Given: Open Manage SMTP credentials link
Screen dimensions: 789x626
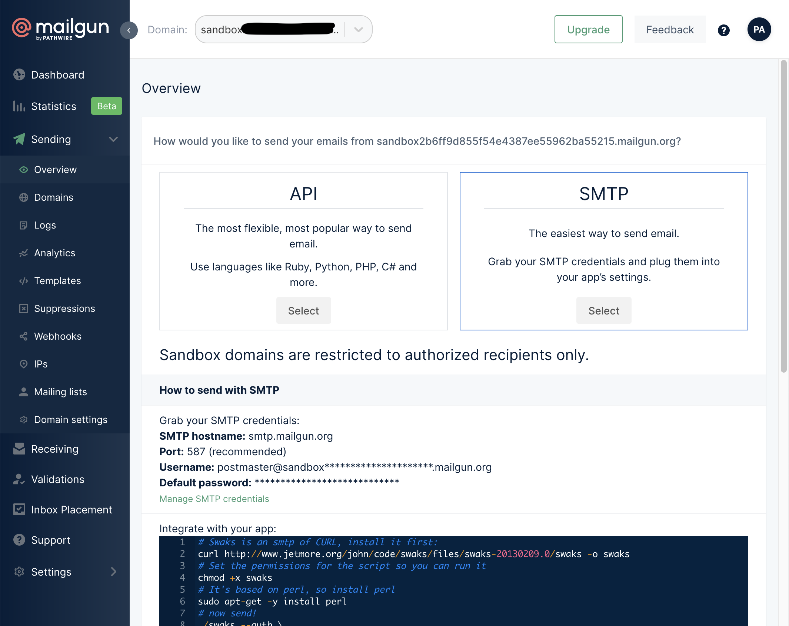Looking at the screenshot, I should 214,499.
